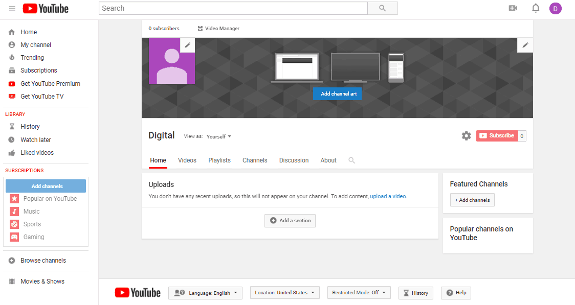
Task: Open channel settings gear icon
Action: click(466, 136)
